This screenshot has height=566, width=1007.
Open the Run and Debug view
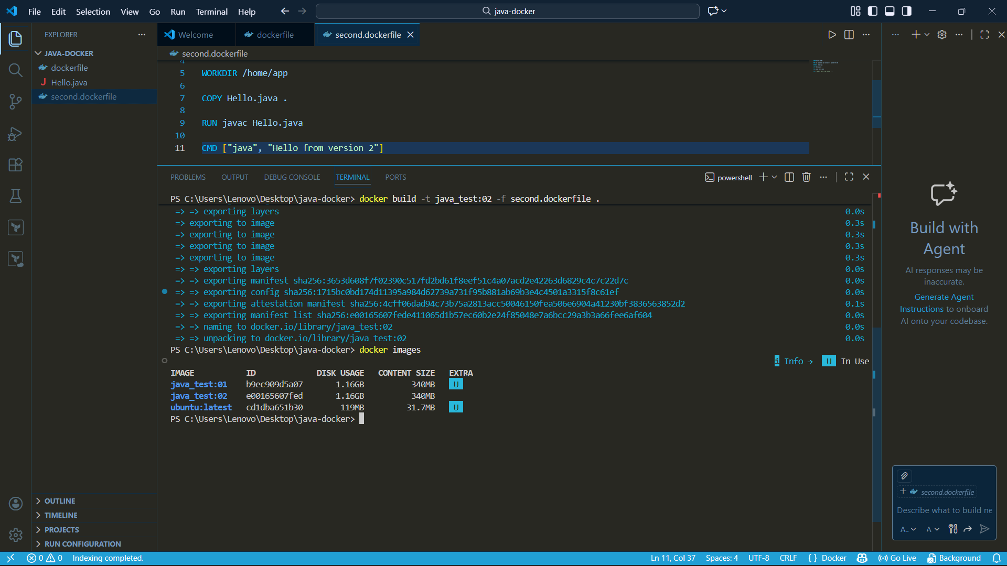pyautogui.click(x=15, y=134)
